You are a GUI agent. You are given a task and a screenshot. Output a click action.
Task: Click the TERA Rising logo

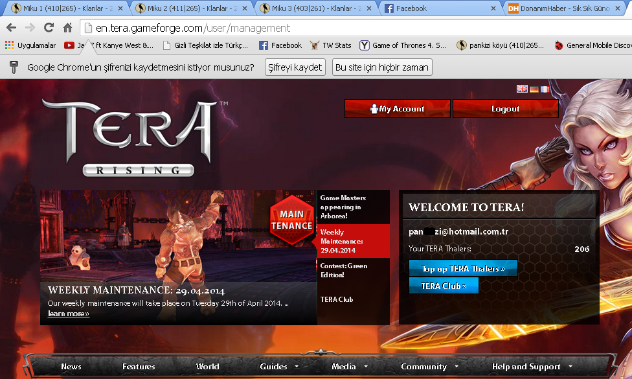[135, 137]
